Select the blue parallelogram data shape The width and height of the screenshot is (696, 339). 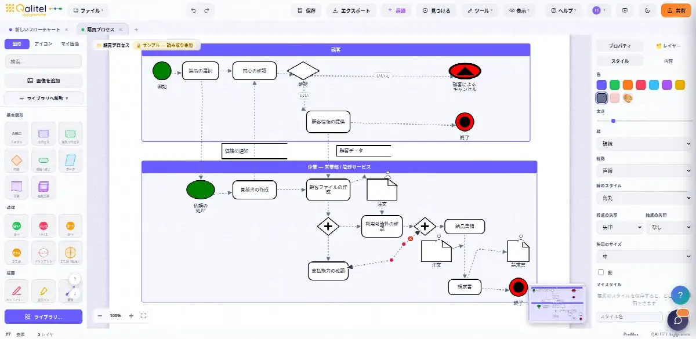[71, 161]
